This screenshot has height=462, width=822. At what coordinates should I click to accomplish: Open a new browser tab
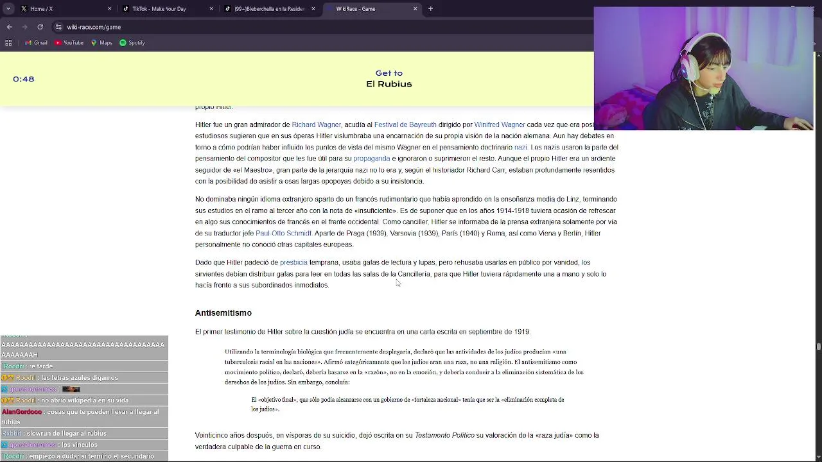click(x=430, y=8)
